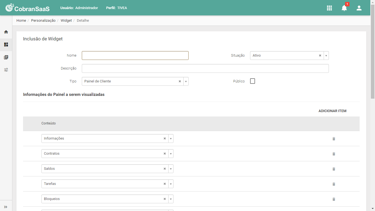Open the dashboard widgets sidebar icon
Viewport: 375px width, 211px height.
coord(6,45)
